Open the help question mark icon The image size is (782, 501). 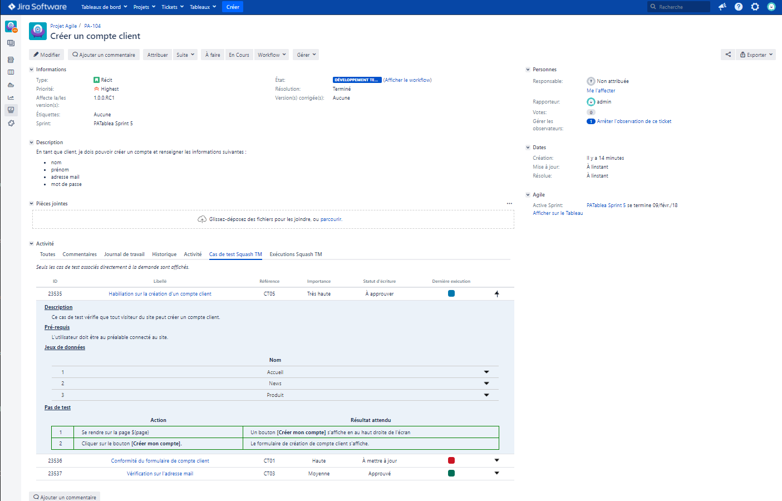click(739, 7)
